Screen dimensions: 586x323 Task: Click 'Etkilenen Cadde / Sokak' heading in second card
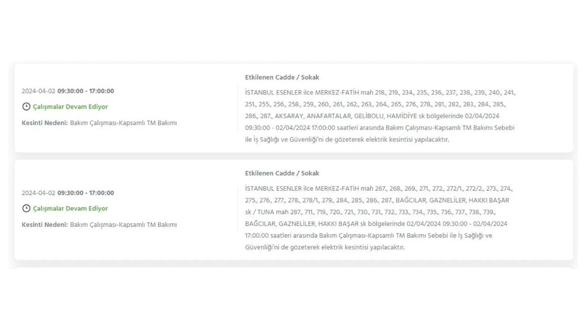282,174
